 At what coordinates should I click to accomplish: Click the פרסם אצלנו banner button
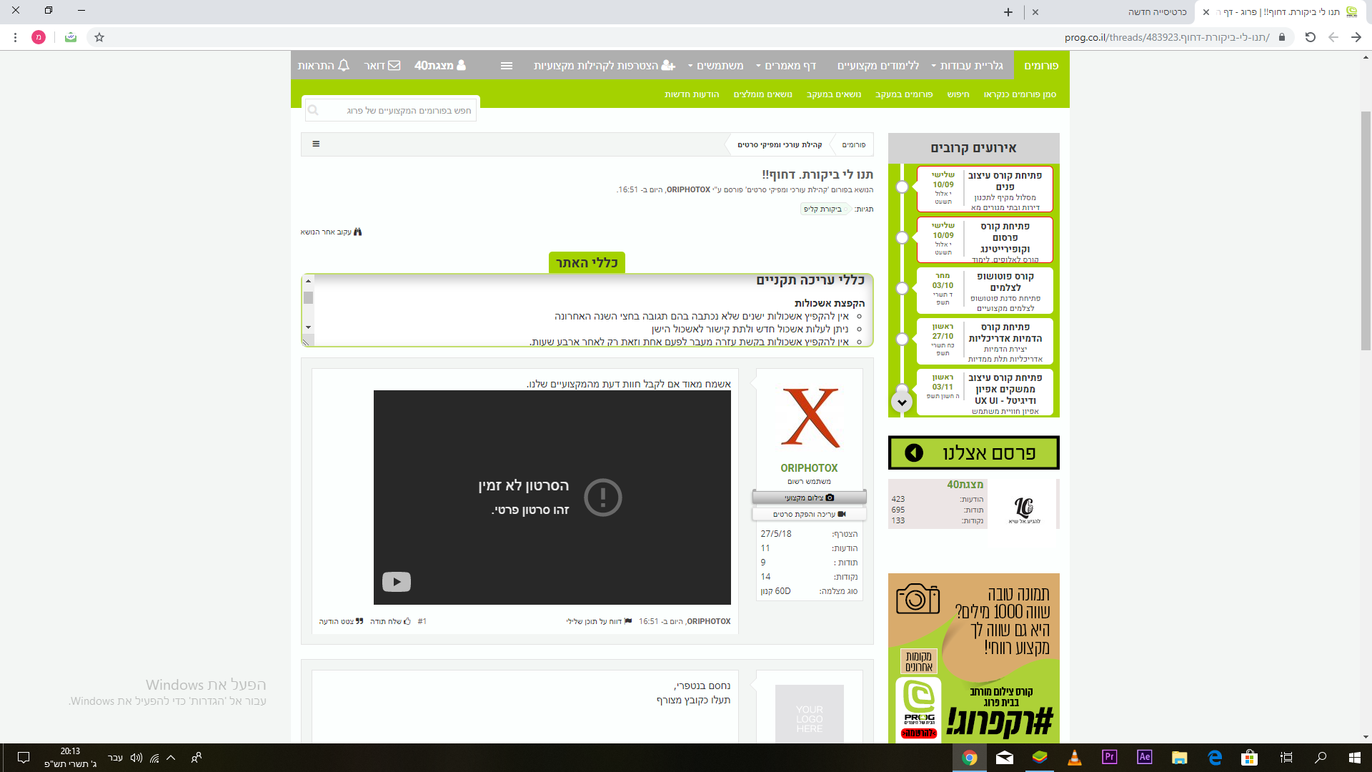973,452
